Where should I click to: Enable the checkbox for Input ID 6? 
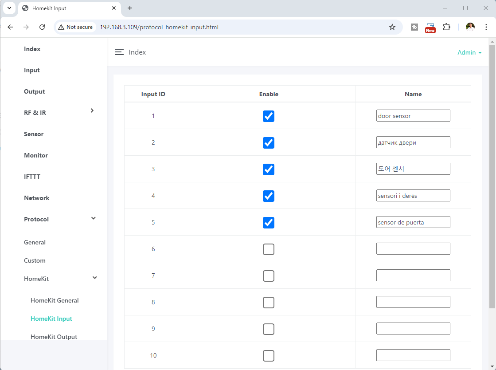click(x=268, y=249)
